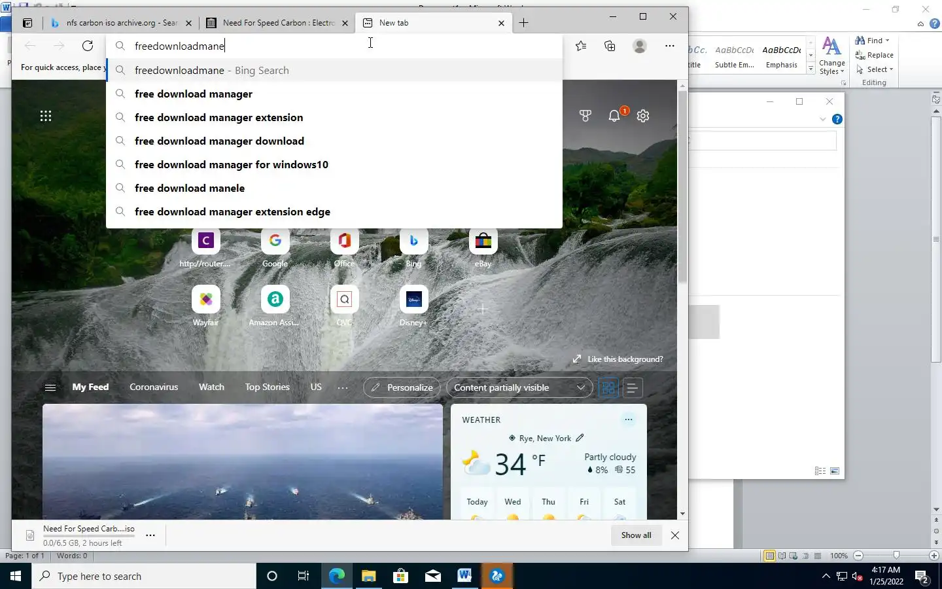Image resolution: width=942 pixels, height=589 pixels.
Task: Apply Emphasis style in Word
Action: point(782,57)
